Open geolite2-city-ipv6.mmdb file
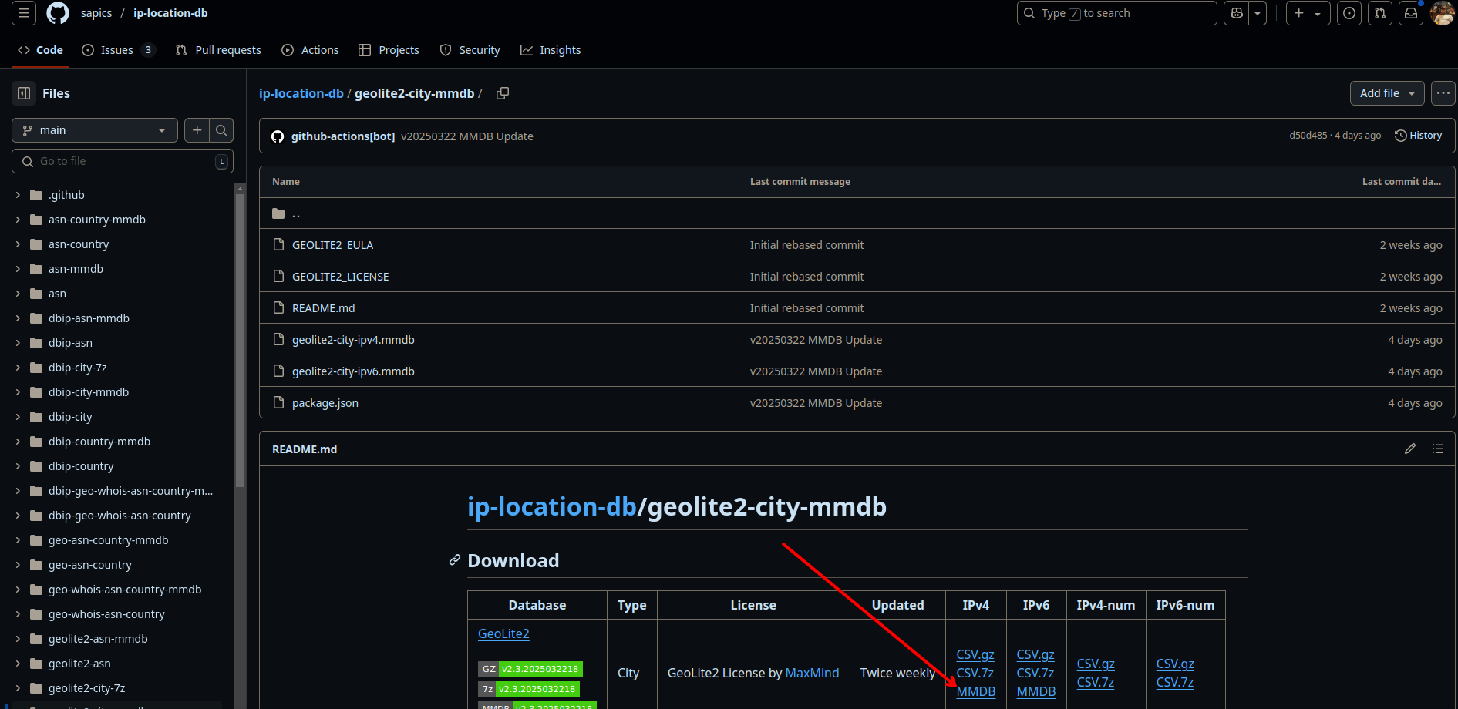The height and width of the screenshot is (709, 1458). click(353, 371)
